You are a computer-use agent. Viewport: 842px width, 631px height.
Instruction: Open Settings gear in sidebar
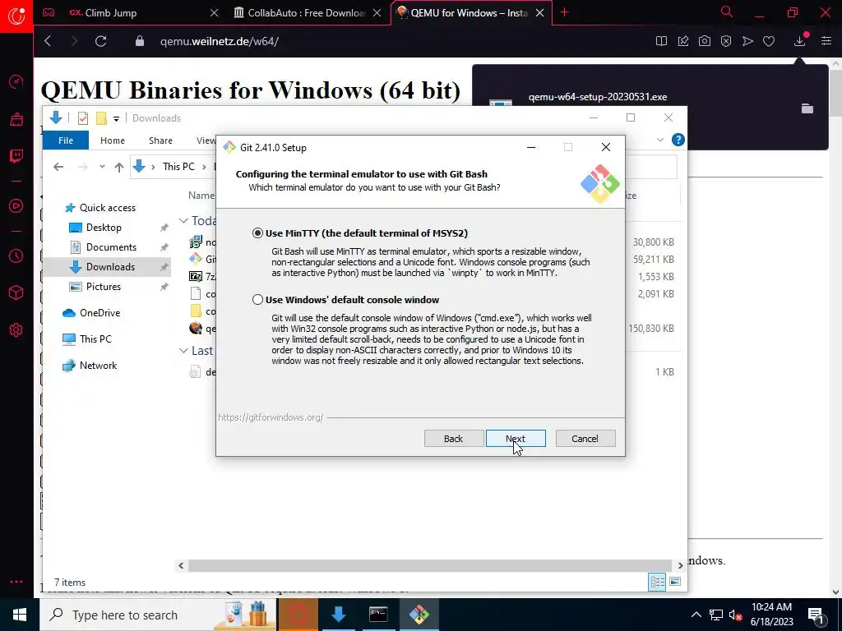click(16, 329)
